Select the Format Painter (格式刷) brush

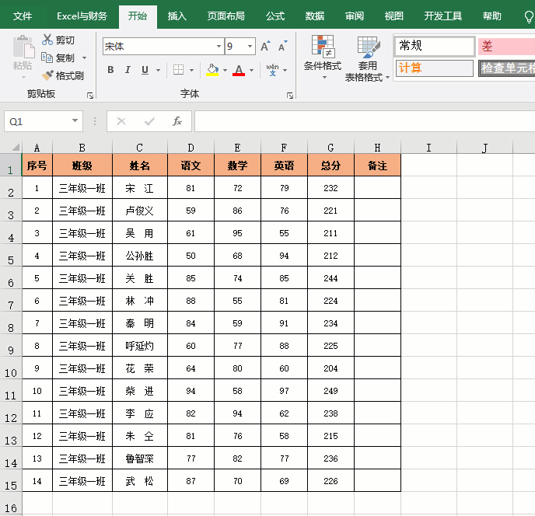click(47, 75)
